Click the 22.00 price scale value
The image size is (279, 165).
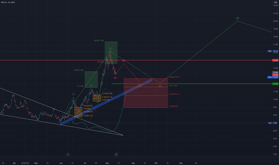pos(275,5)
